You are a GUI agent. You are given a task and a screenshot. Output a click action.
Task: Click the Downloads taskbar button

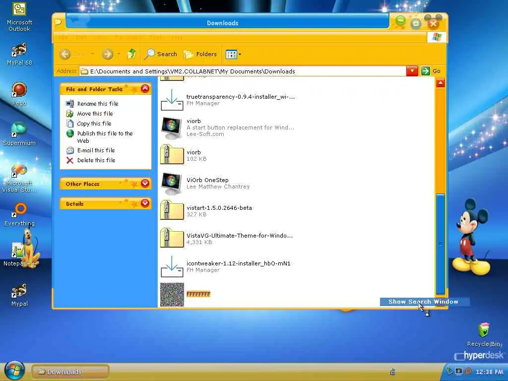click(x=70, y=372)
